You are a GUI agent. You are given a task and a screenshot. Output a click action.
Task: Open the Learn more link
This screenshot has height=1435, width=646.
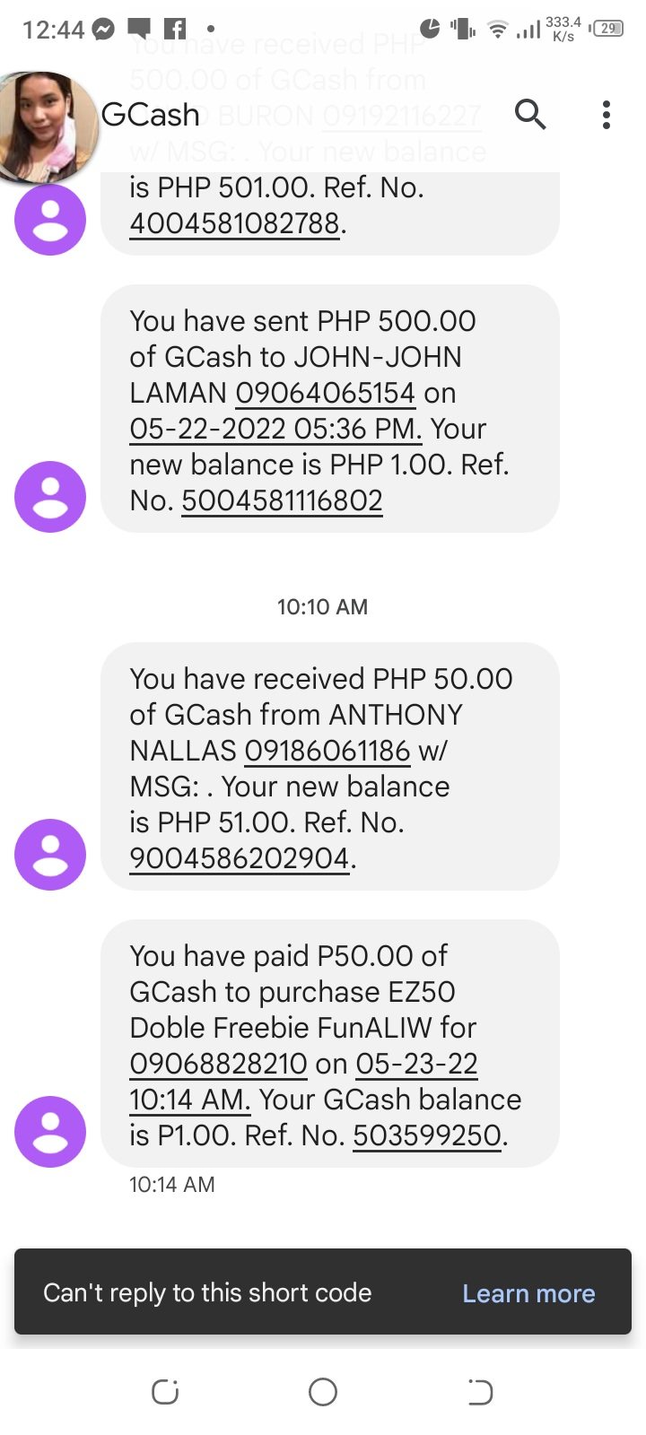pos(528,1293)
